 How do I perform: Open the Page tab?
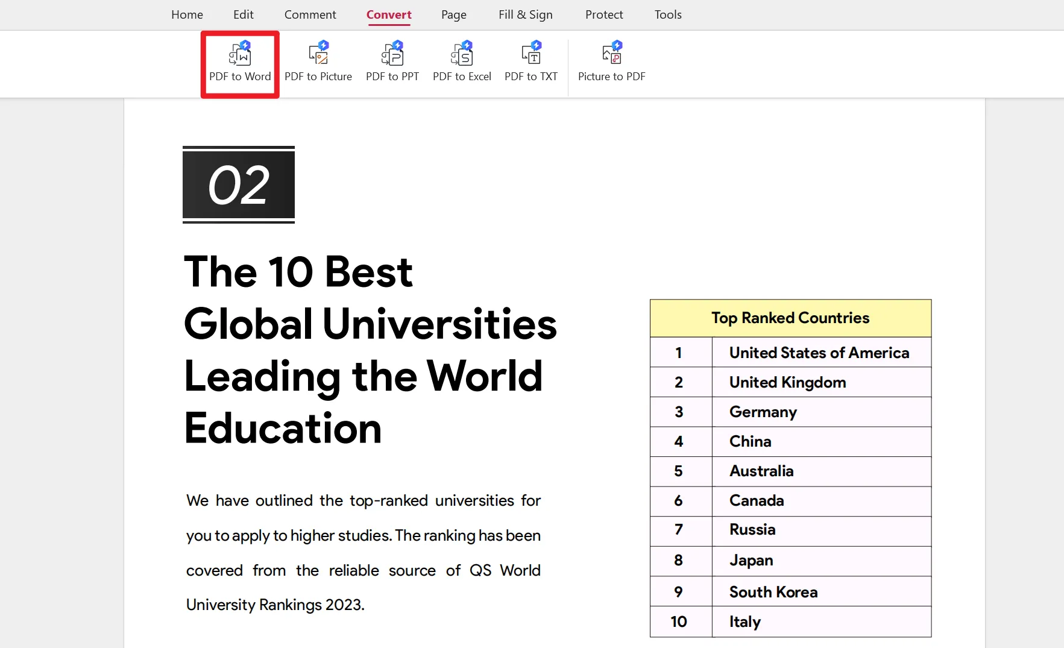click(x=454, y=14)
